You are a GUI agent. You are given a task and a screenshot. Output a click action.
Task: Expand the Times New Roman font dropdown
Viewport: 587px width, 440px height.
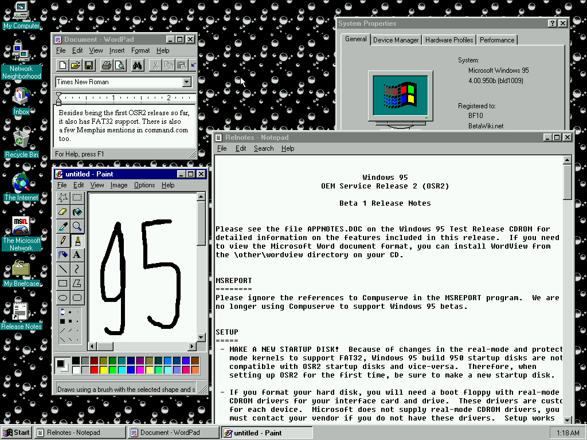[186, 82]
